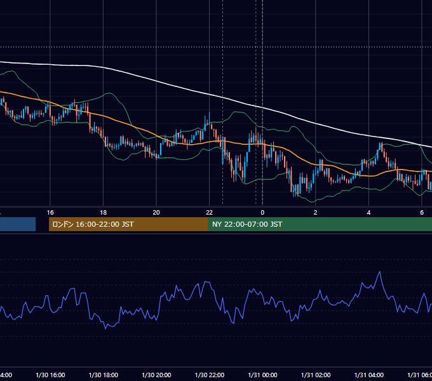The width and height of the screenshot is (432, 381).
Task: Click the blue session bar left of ロンドン
Action: [18, 224]
